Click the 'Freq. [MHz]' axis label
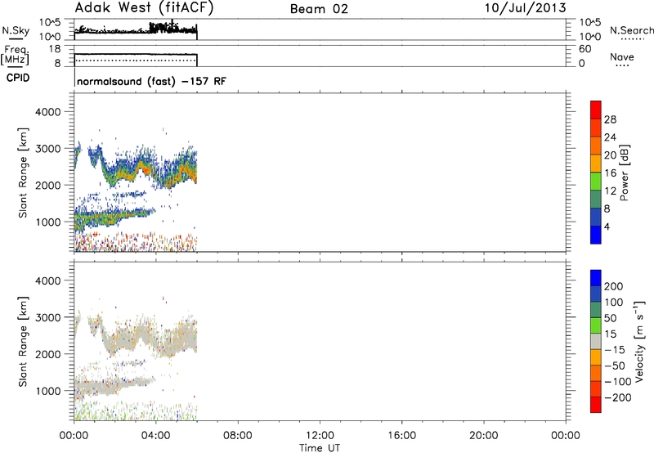654x453 pixels. pos(15,56)
